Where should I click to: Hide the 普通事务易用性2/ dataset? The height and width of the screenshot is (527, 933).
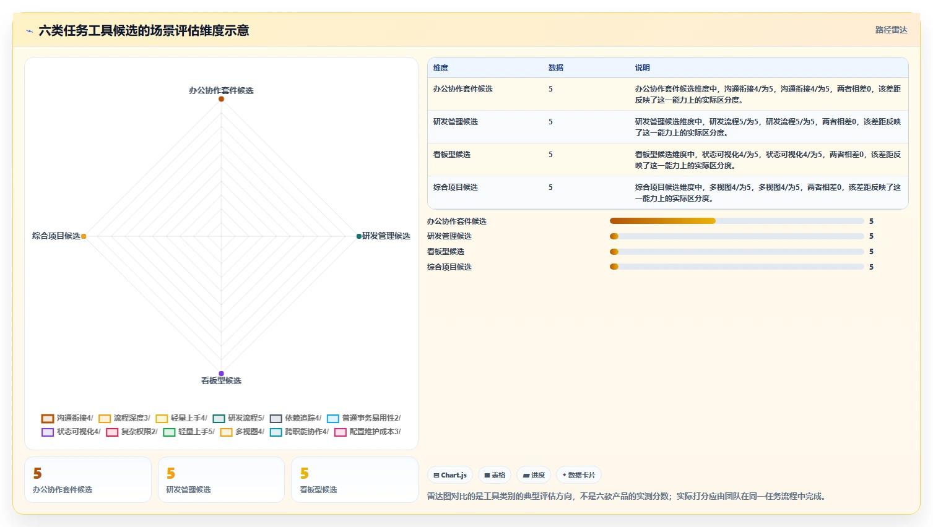[364, 419]
